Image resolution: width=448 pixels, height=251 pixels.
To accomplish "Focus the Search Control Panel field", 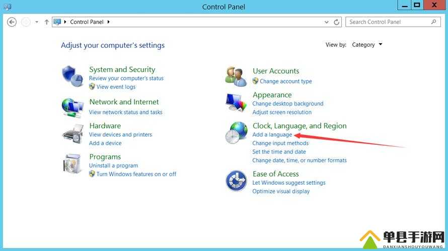I will point(393,22).
